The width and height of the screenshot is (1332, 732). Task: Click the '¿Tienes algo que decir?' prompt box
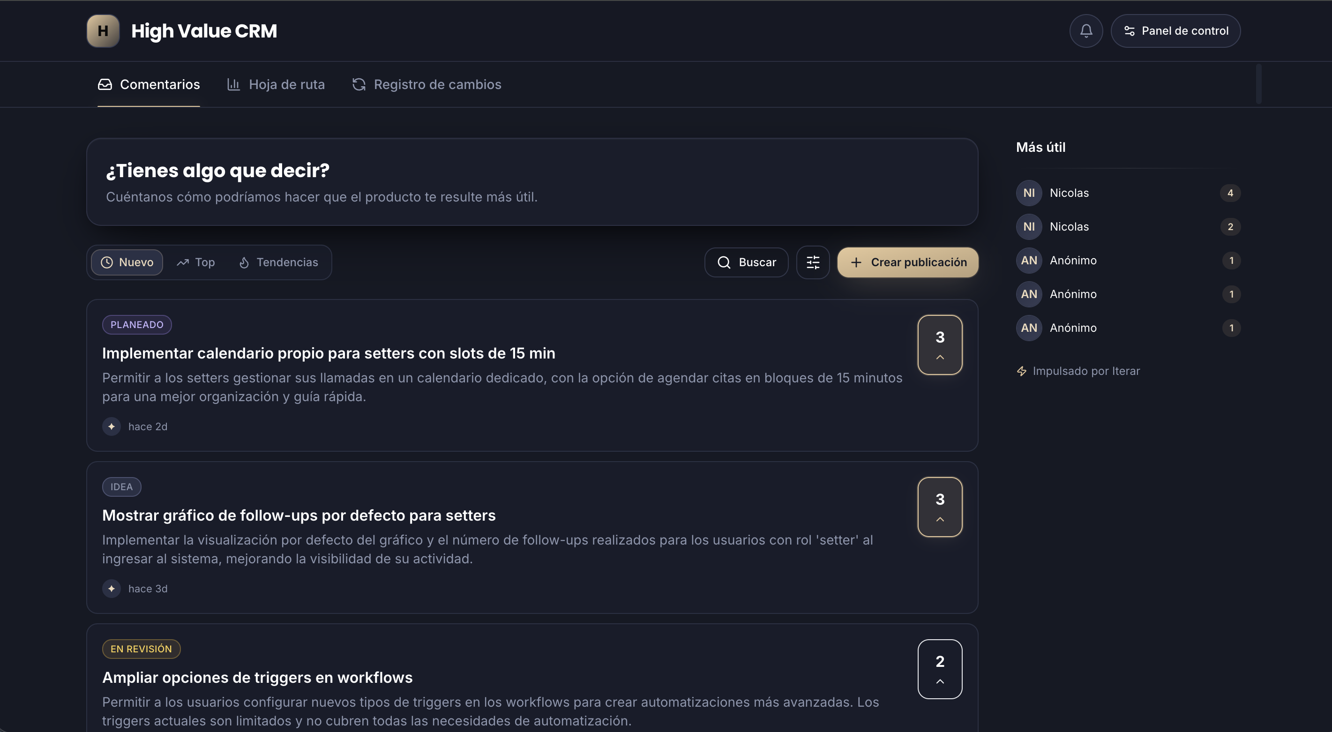(532, 182)
